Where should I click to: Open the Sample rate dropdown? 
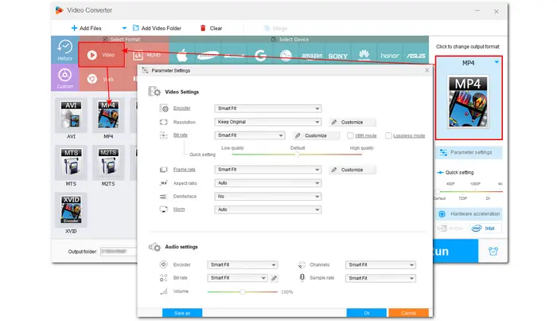click(380, 278)
